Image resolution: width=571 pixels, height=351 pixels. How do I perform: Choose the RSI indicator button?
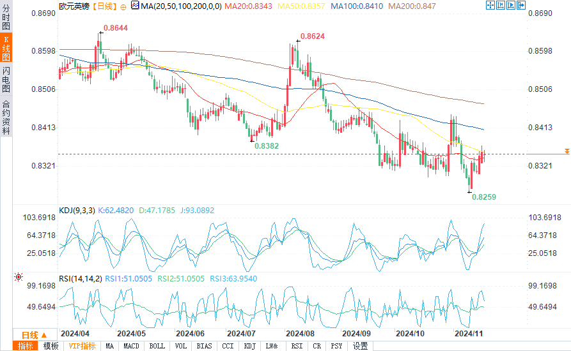[297, 346]
